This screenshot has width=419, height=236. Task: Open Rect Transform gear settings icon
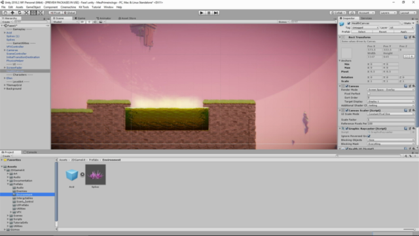click(x=414, y=37)
